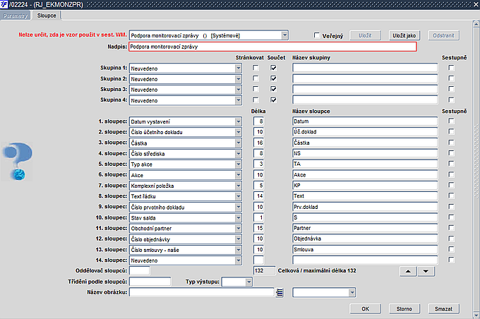Viewport: 480px width, 319px height.
Task: Open the 3. sloupec Částka dropdown
Action: tap(238, 143)
